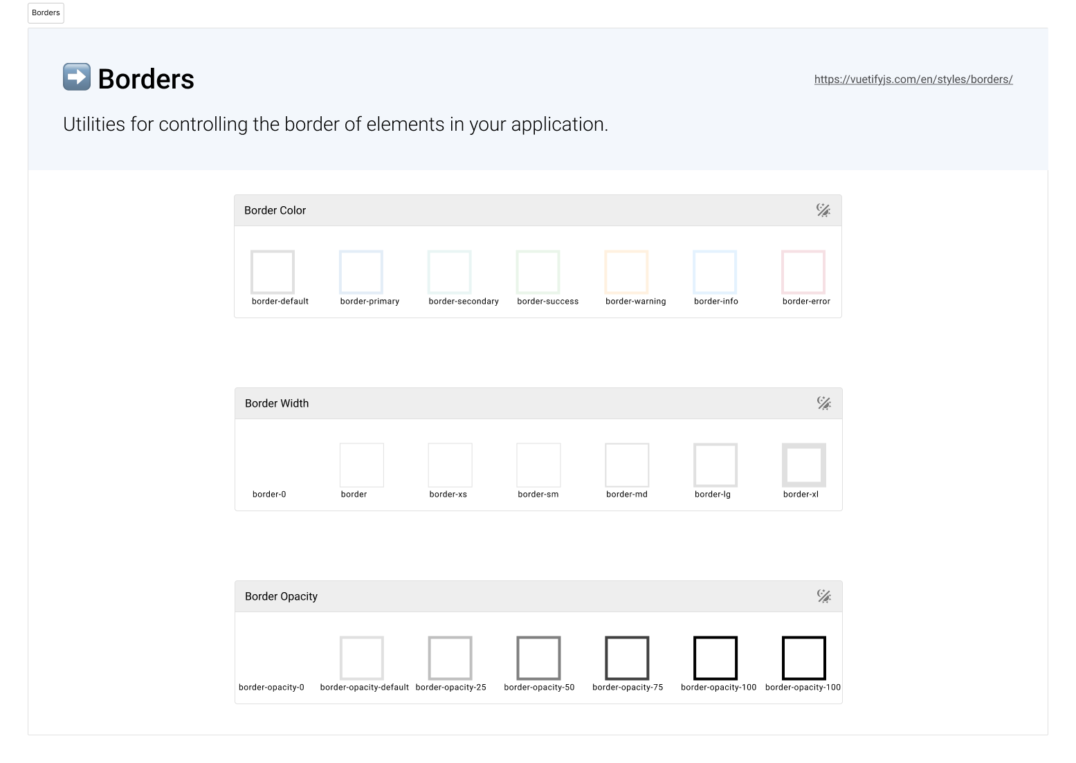The image size is (1076, 763).
Task: Click the border-xl thick border box
Action: click(804, 466)
